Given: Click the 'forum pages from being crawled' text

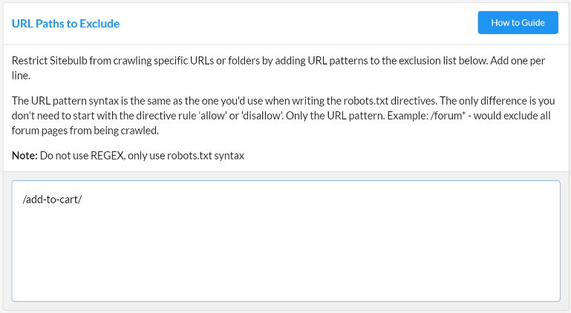Looking at the screenshot, I should (86, 131).
